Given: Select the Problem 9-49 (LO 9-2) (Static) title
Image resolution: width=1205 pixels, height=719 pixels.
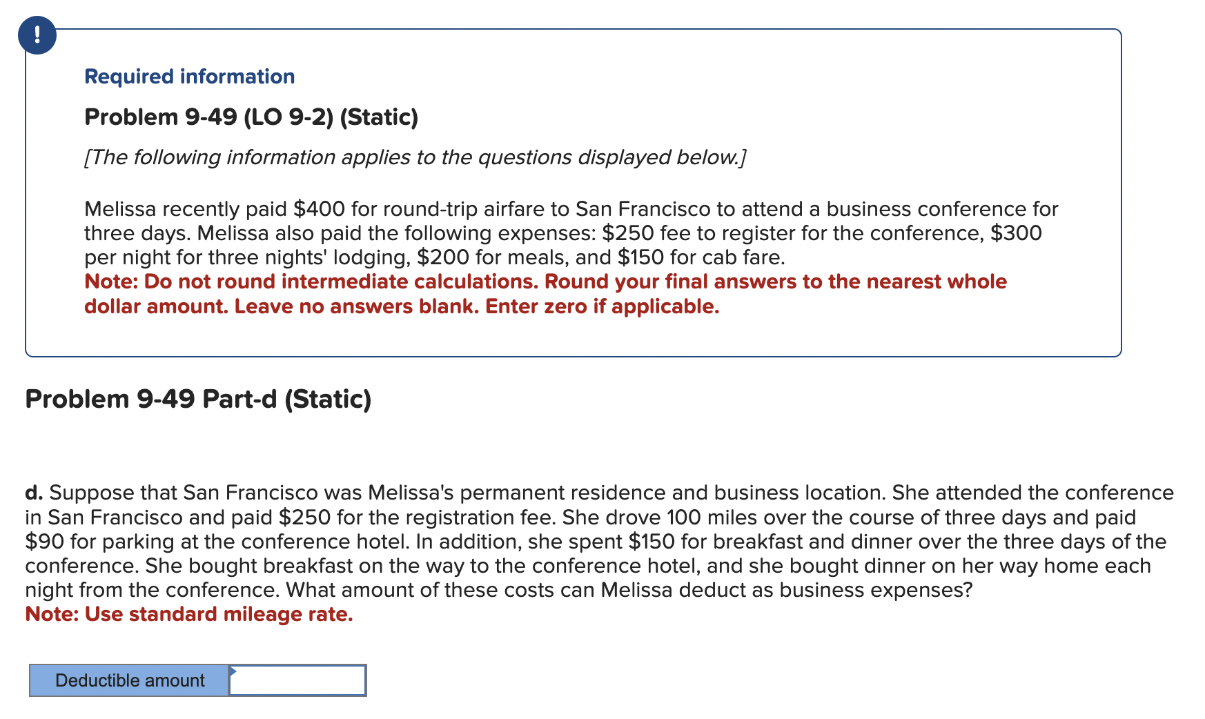Looking at the screenshot, I should pyautogui.click(x=251, y=117).
